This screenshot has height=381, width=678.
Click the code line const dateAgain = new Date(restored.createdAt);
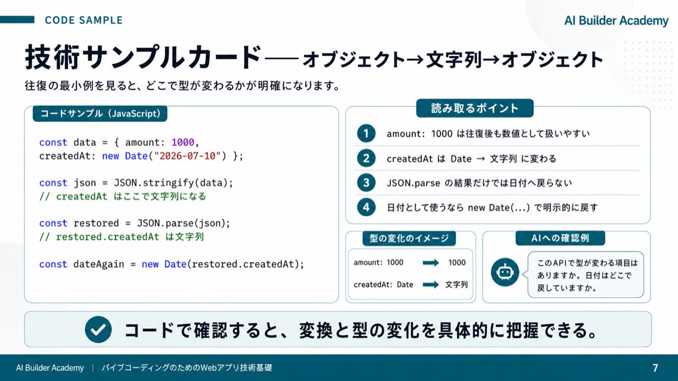[172, 264]
